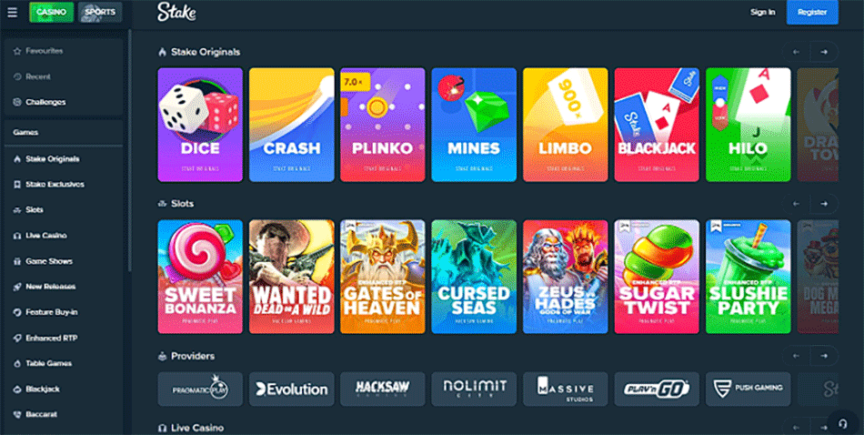Switch to the Sports tab
This screenshot has width=864, height=435.
100,12
